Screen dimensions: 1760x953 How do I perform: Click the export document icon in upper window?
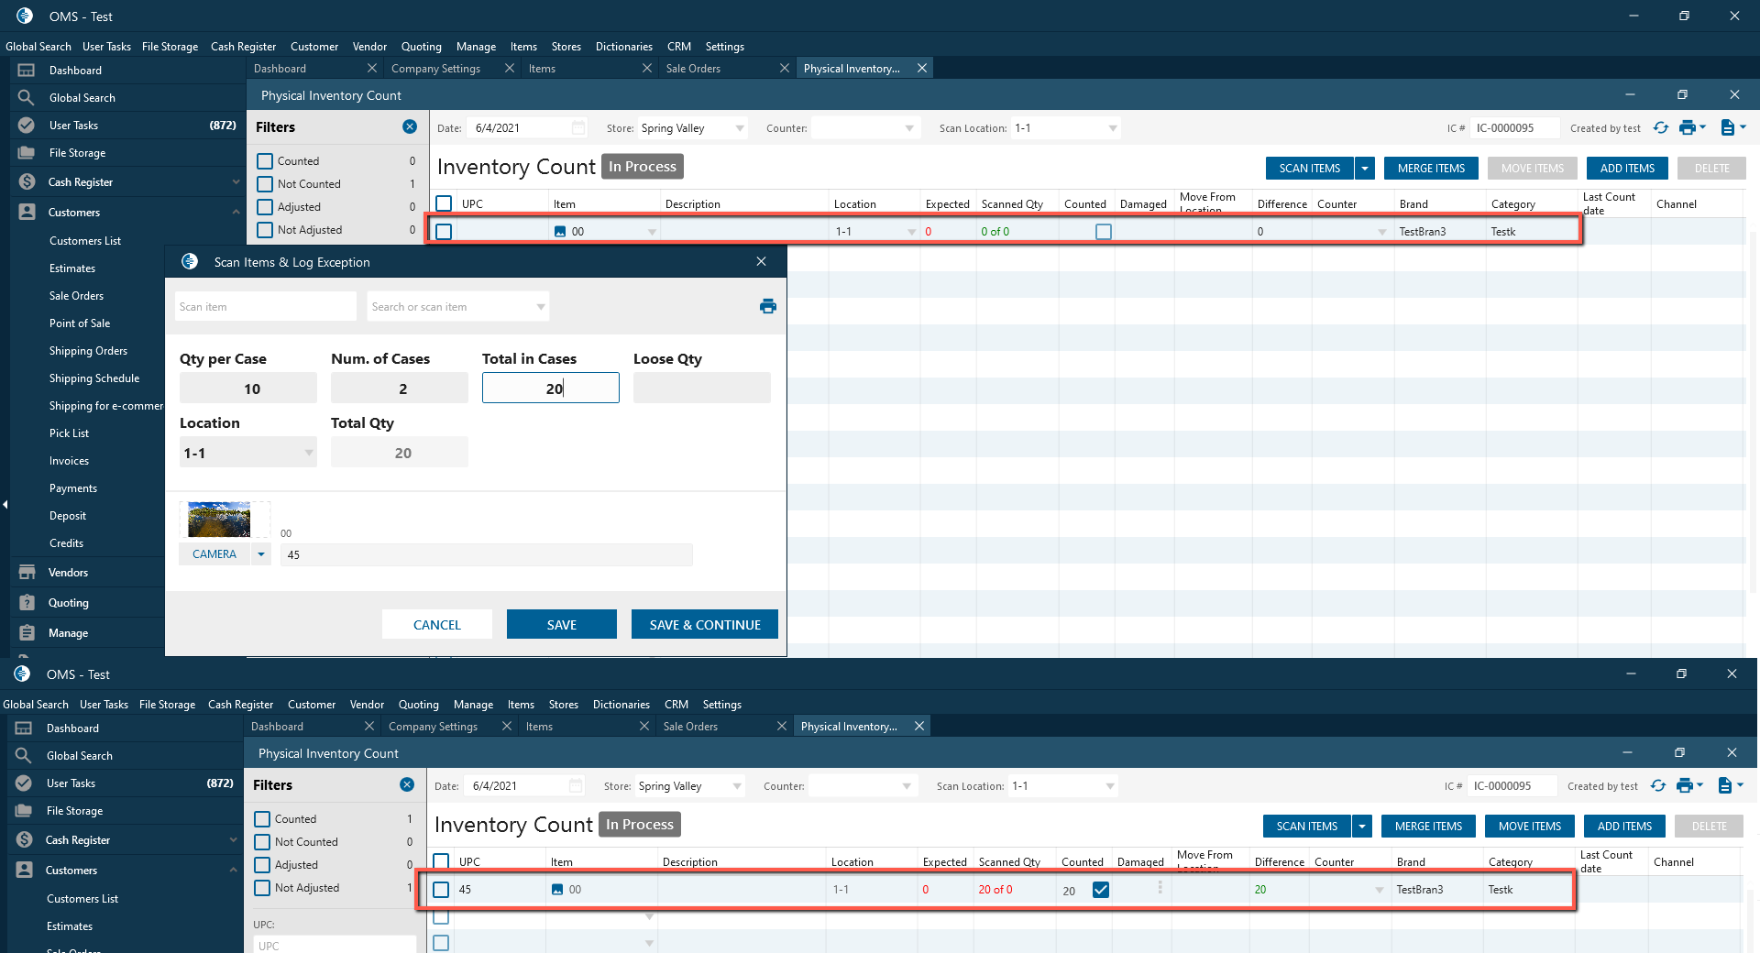[x=1728, y=128]
